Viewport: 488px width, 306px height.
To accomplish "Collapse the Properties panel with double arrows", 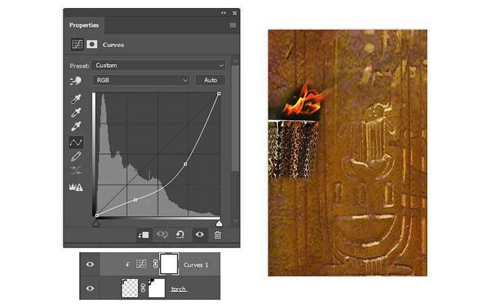I will [x=223, y=13].
